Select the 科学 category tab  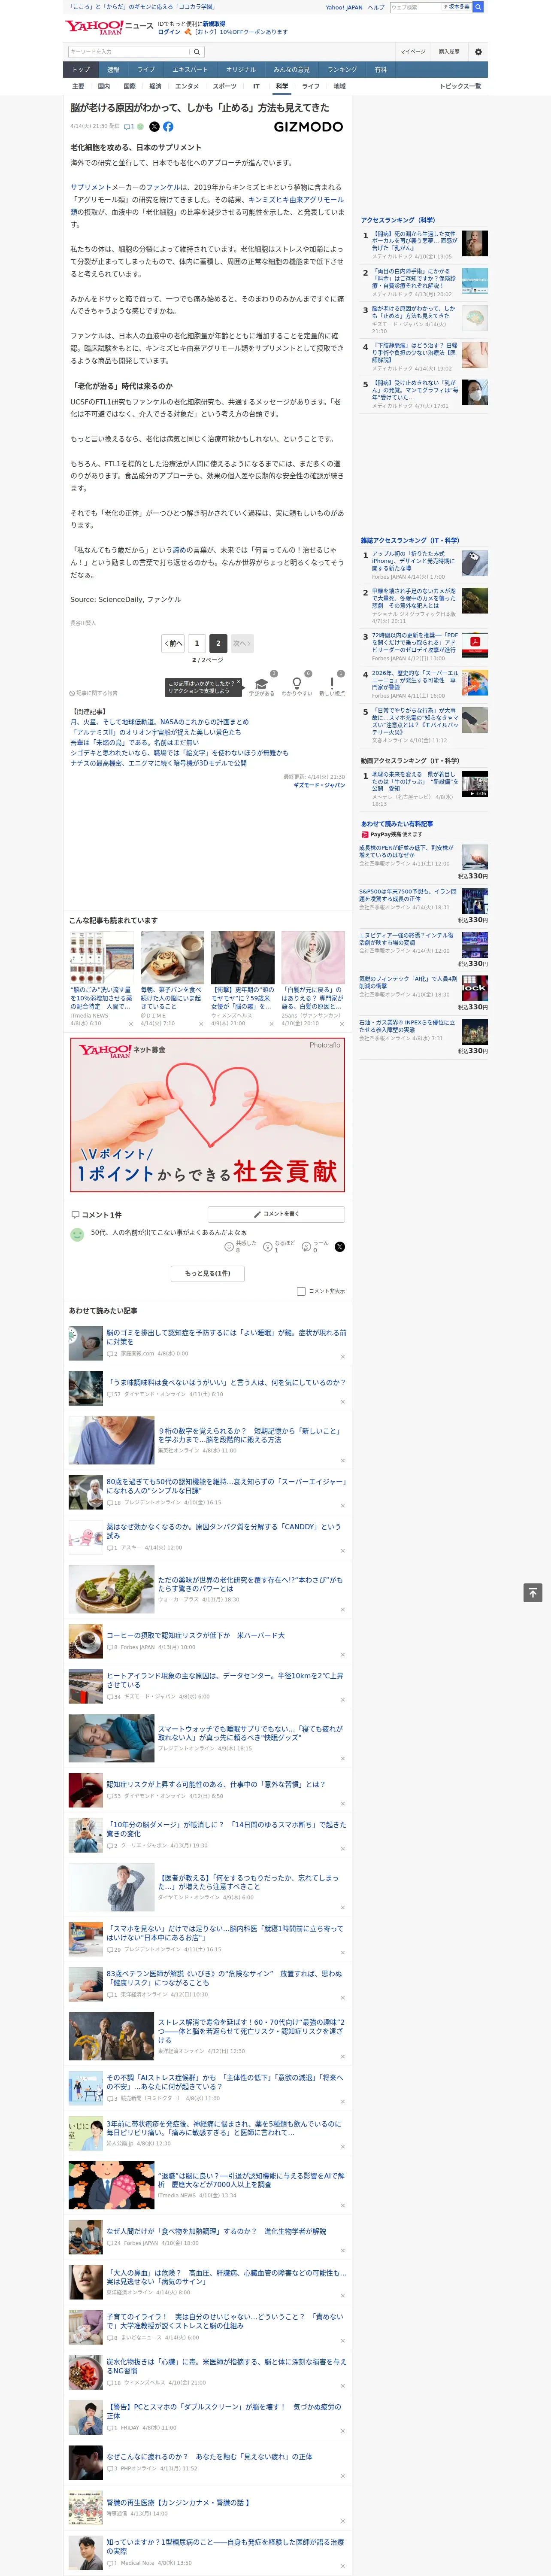click(x=282, y=86)
